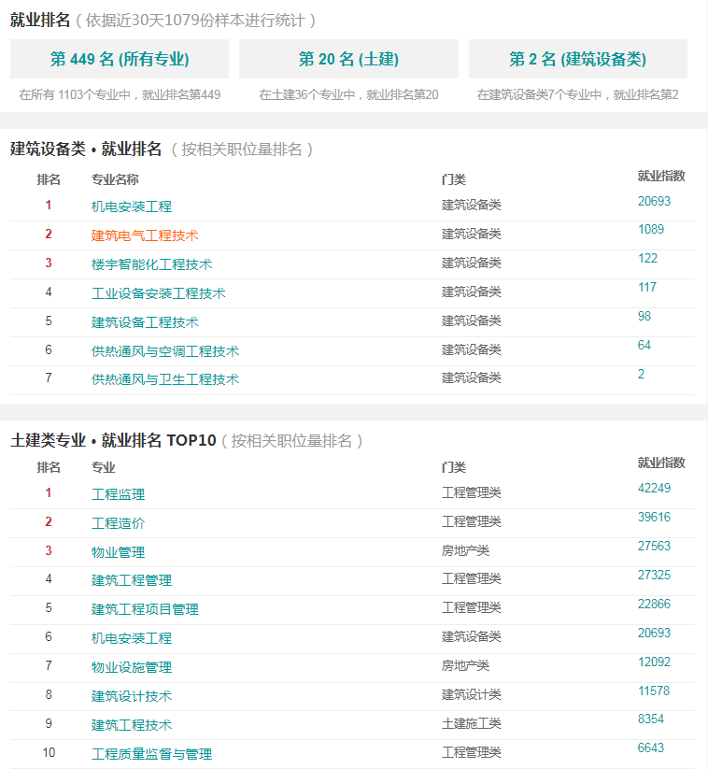Open the 工业设备安装工程技术 link
Viewport: 708px width, 769px height.
click(159, 293)
